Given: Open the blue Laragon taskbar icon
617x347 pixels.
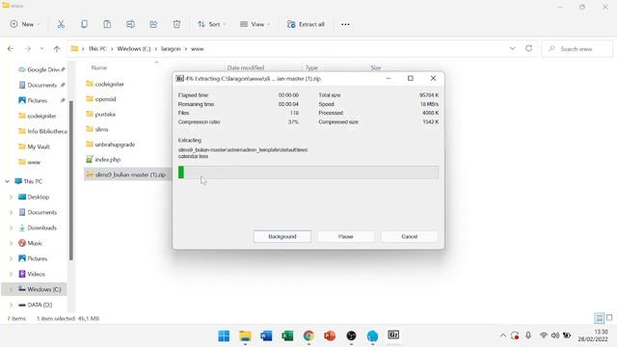Looking at the screenshot, I should tap(372, 335).
